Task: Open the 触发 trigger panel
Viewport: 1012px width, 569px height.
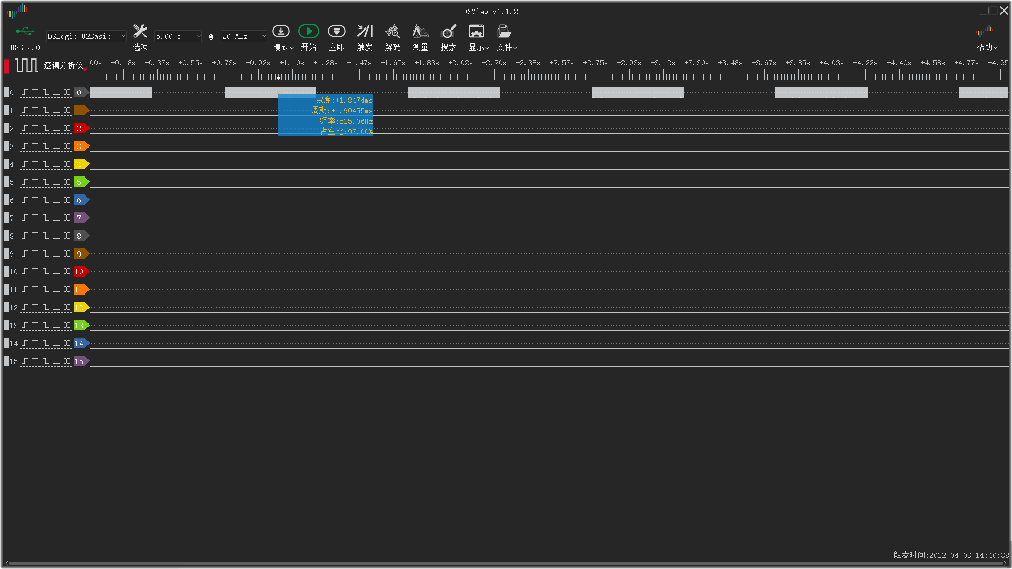Action: pyautogui.click(x=365, y=32)
